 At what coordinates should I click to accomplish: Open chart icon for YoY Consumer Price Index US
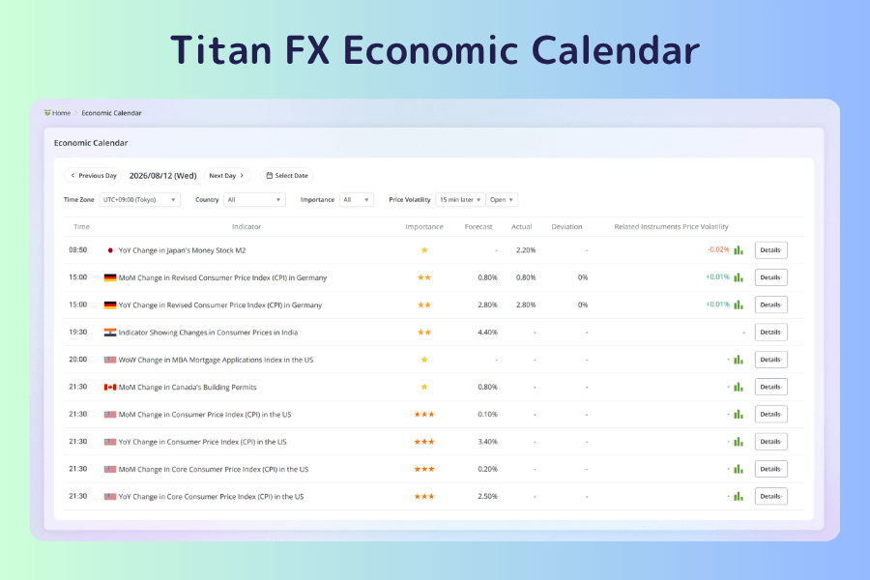coord(739,442)
